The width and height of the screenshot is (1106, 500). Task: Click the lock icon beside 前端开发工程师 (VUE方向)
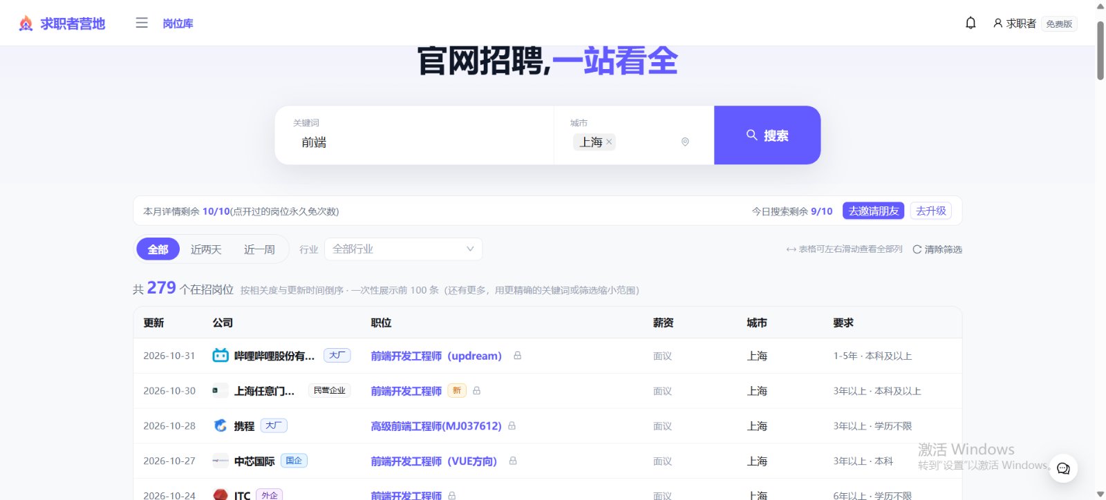click(513, 461)
